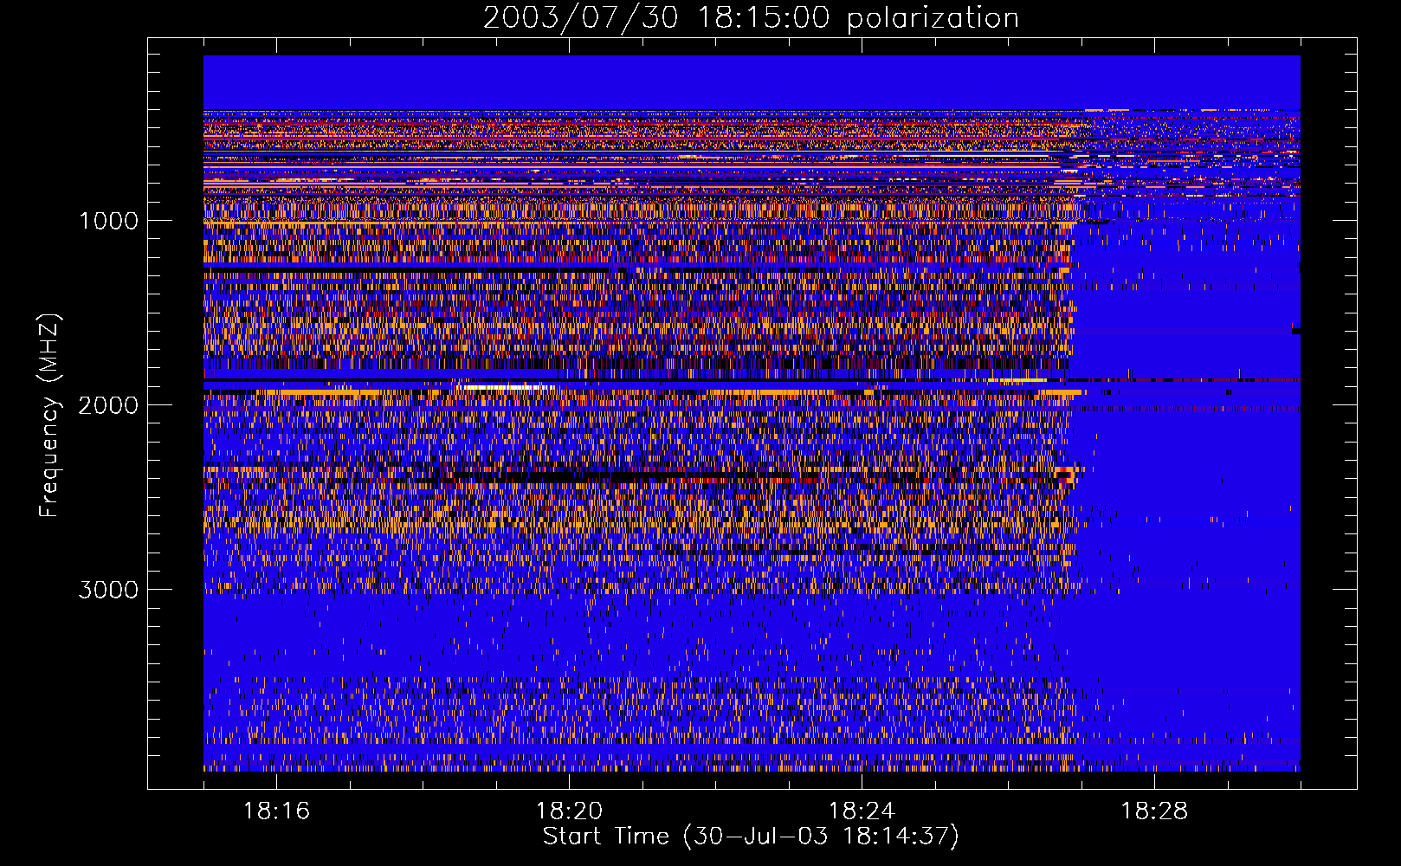Click the 2000 frequency tick label
This screenshot has width=1401, height=866.
click(x=108, y=405)
